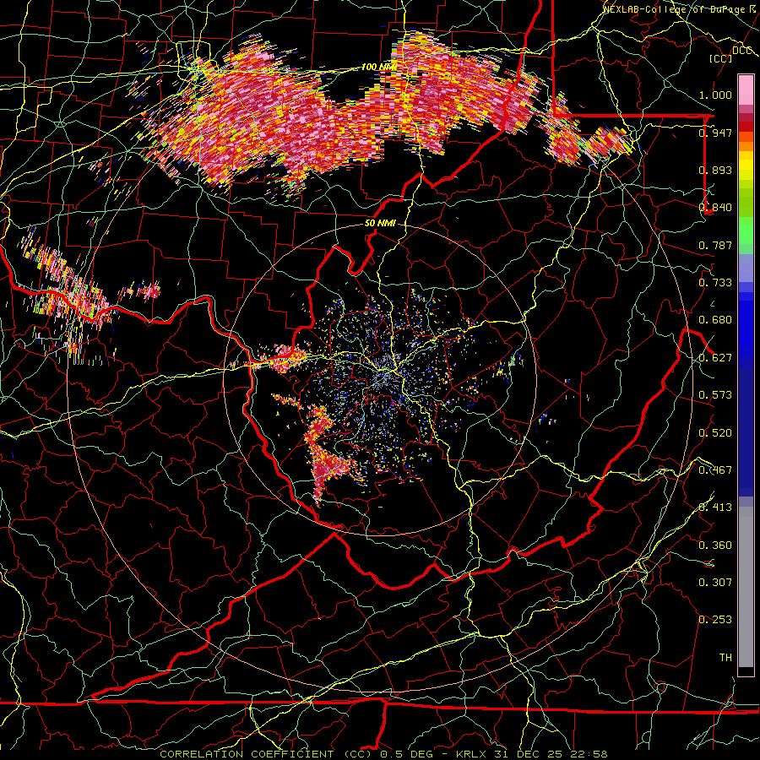Pick the 0.360 scale label
Screen dimensions: 760x760
pos(715,546)
